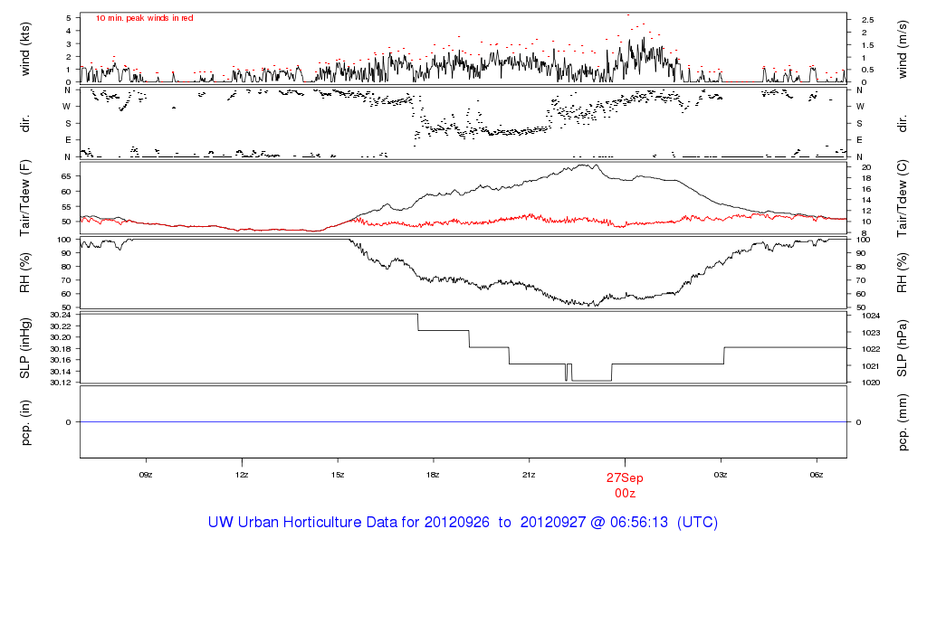Click the left 'RH (%)' axis title
The height and width of the screenshot is (633, 927).
24,273
